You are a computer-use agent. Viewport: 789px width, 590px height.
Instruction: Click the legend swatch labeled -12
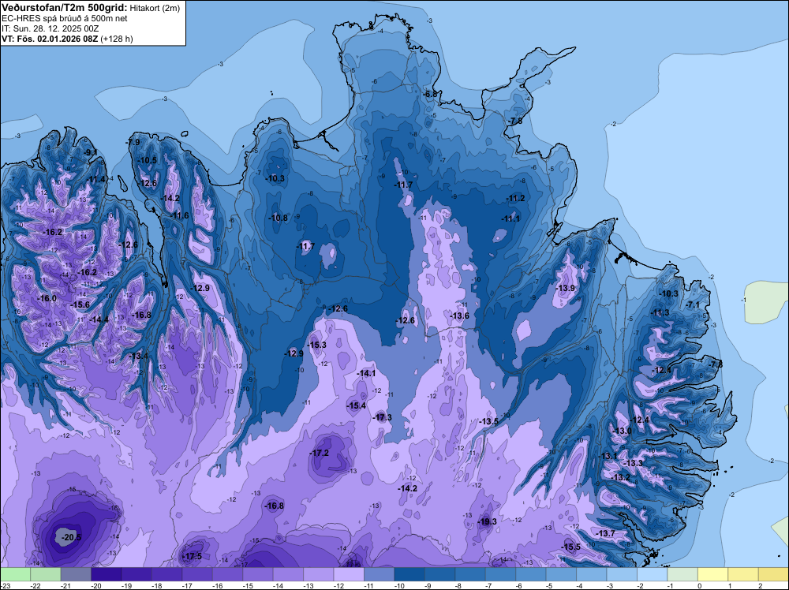click(349, 574)
